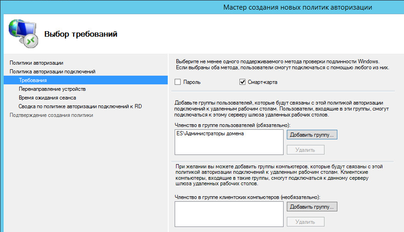Click the wizard title Мастер создания новых политик авторизации
Image resolution: width=404 pixels, height=232 pixels.
297,7
